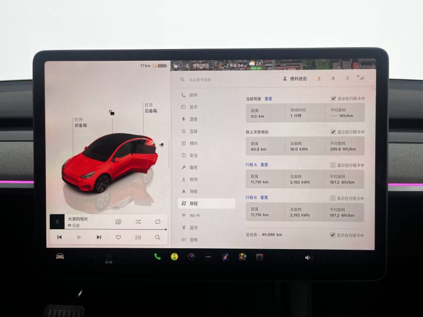Open the red dashcam app in dock
Viewport: 423px width, 317px height.
(259, 257)
